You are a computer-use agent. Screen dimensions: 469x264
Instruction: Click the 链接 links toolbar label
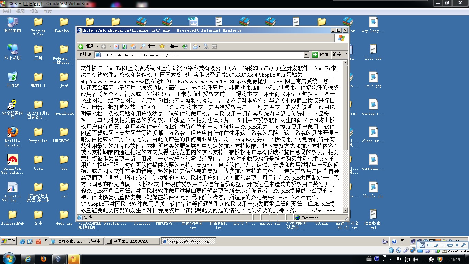337,54
